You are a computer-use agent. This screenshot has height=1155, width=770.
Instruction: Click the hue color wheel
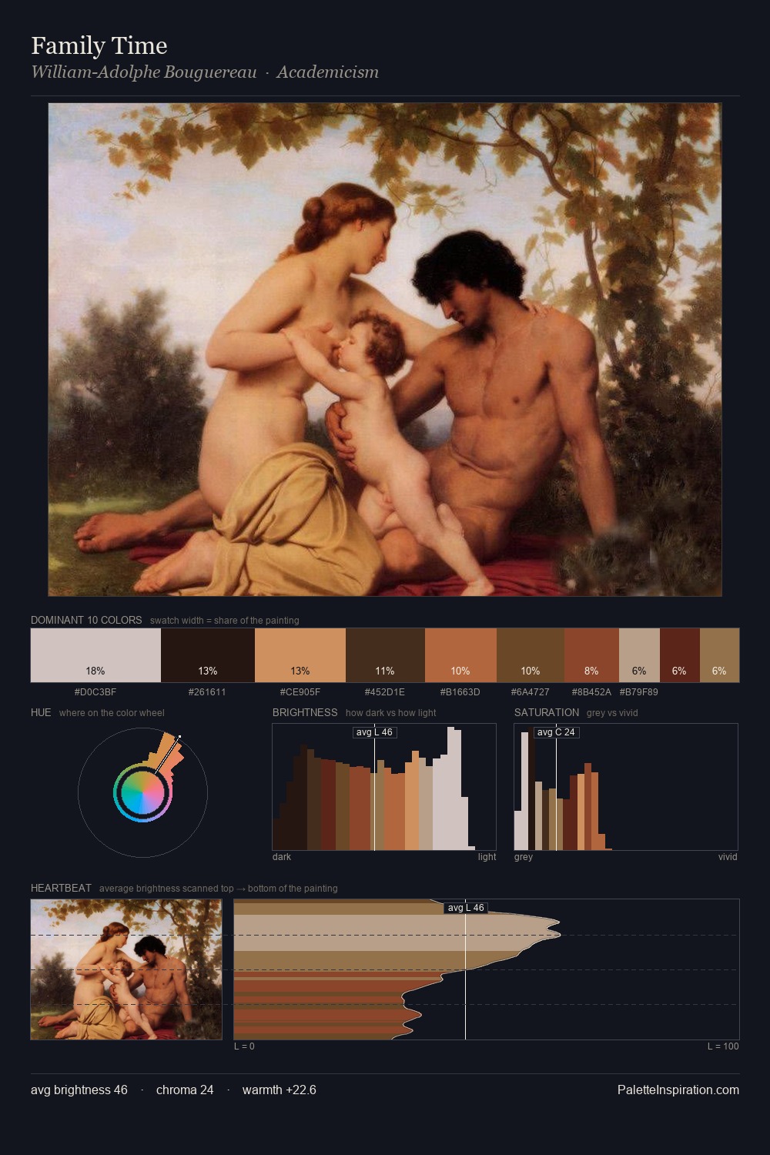pyautogui.click(x=142, y=792)
